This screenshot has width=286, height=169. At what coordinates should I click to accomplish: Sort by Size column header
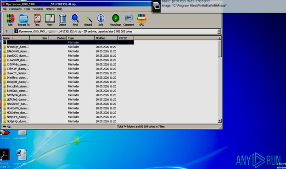click(x=39, y=38)
